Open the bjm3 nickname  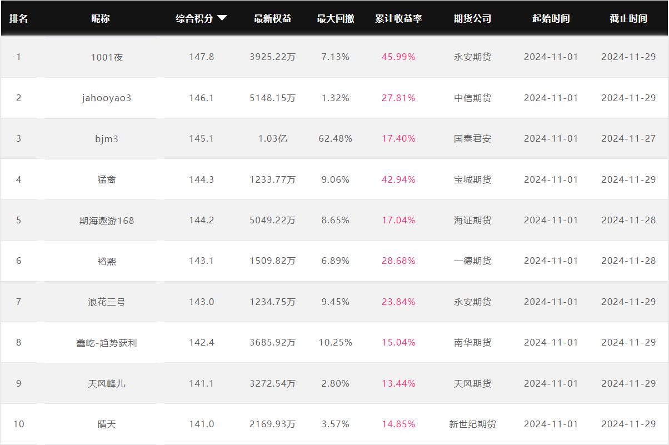coord(107,139)
